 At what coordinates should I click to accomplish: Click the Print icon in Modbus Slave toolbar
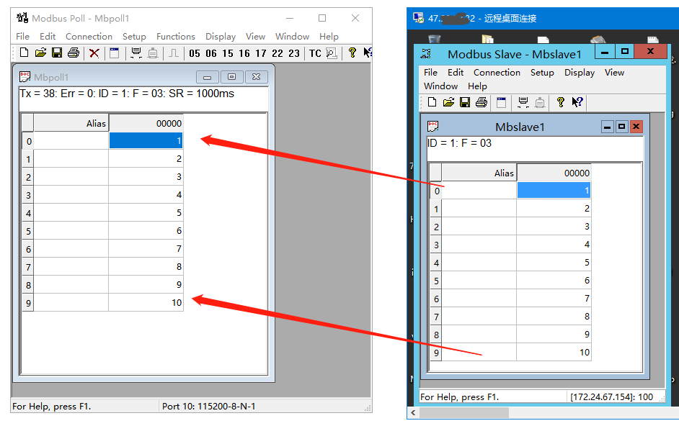coord(481,102)
